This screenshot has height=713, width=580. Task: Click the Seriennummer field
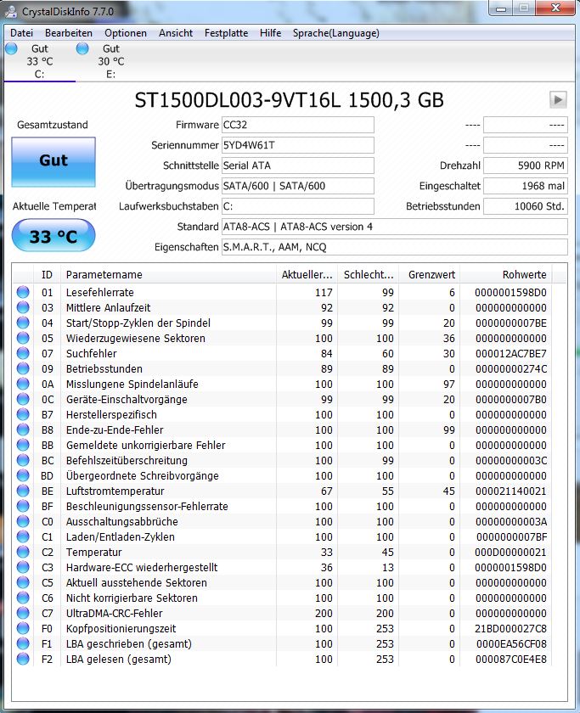click(297, 145)
